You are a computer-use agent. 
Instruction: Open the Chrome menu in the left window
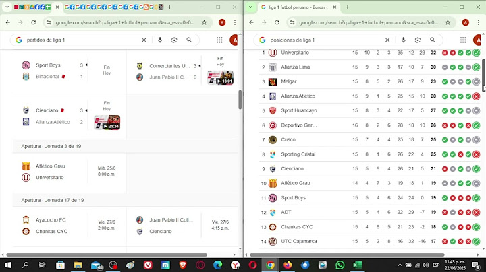coord(235,22)
